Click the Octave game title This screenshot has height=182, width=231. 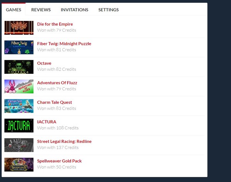(44, 63)
